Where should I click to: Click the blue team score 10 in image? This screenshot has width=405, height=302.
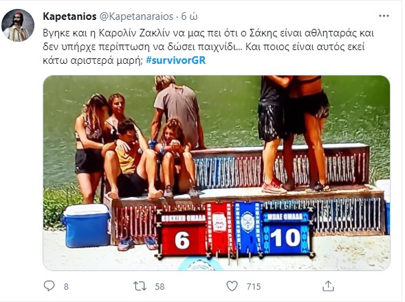click(x=285, y=237)
